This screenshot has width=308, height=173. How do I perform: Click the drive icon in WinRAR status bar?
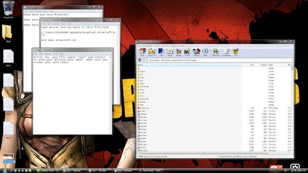(140, 157)
